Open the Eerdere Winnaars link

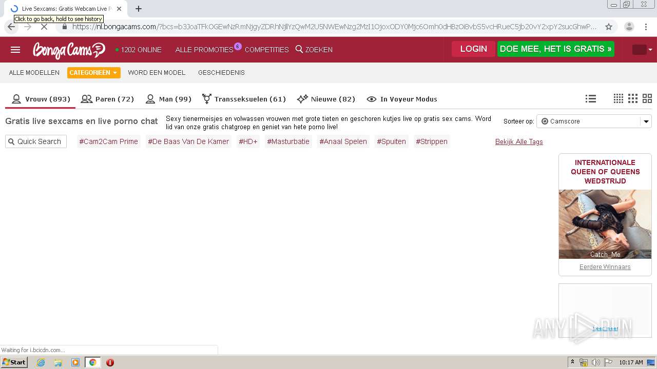605,267
